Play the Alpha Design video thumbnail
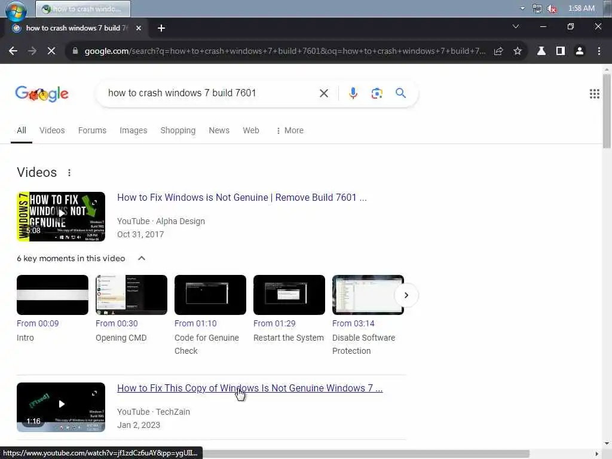Viewport: 612px width, 459px height. click(x=61, y=216)
